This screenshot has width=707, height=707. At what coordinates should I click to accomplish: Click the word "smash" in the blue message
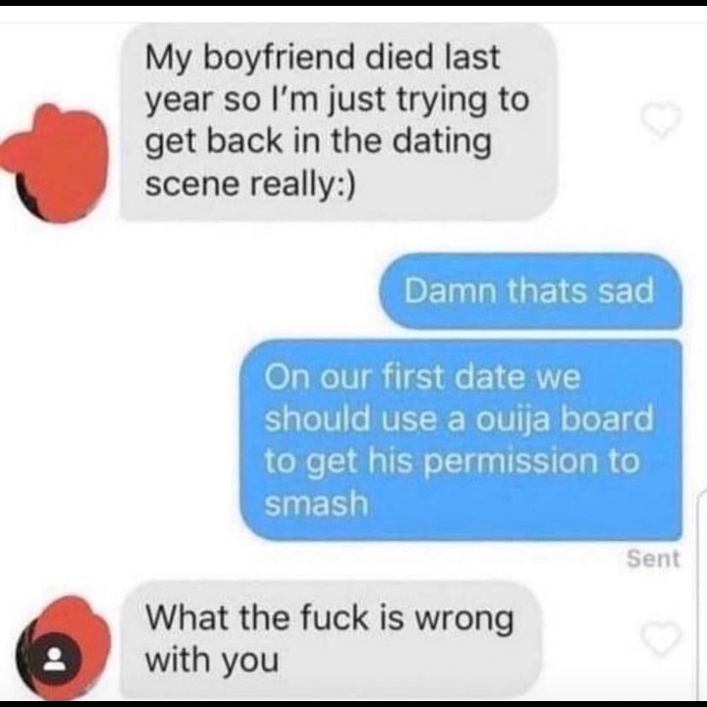coord(316,503)
